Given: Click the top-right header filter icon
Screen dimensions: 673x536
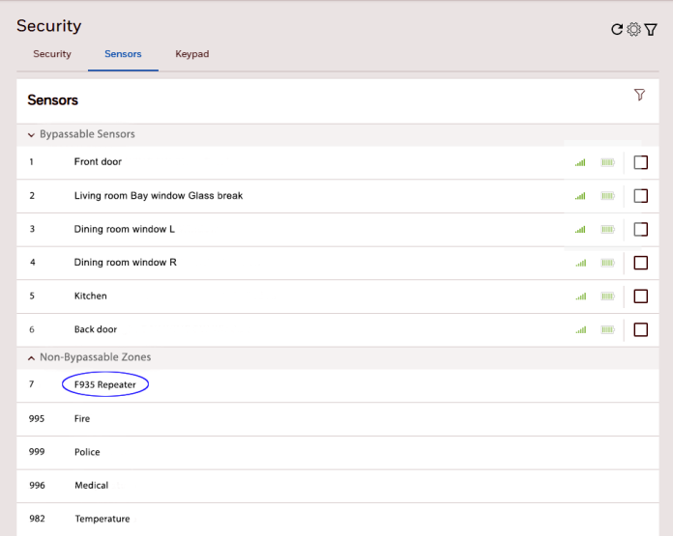Looking at the screenshot, I should (651, 30).
